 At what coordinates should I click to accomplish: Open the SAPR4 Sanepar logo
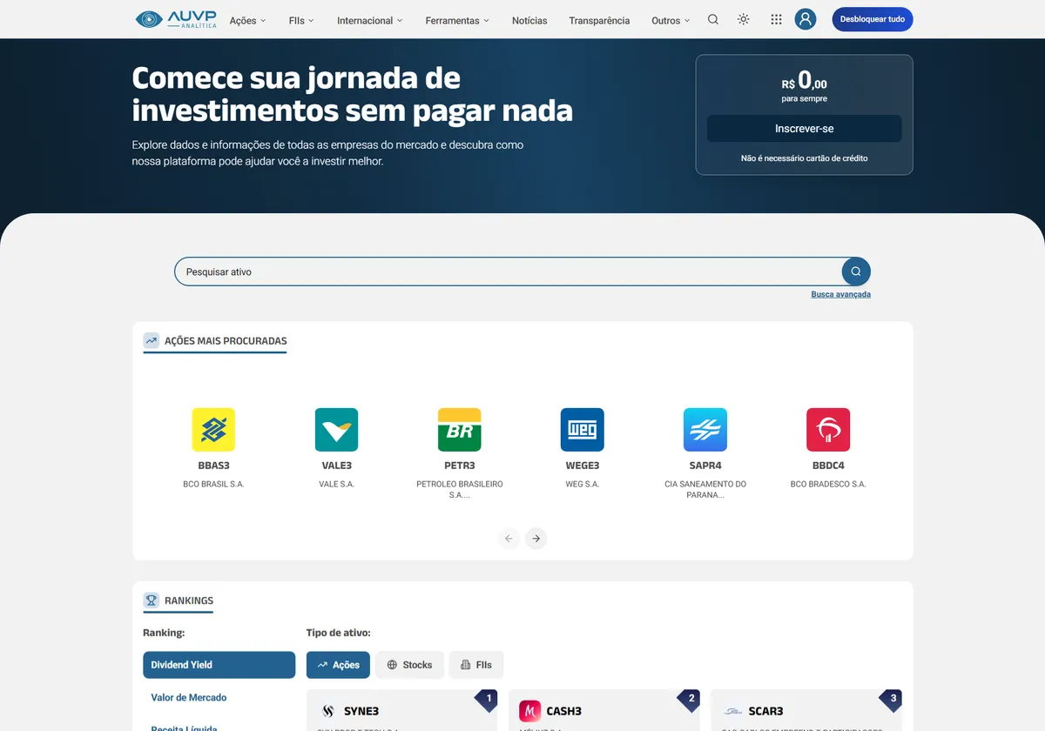pos(705,430)
